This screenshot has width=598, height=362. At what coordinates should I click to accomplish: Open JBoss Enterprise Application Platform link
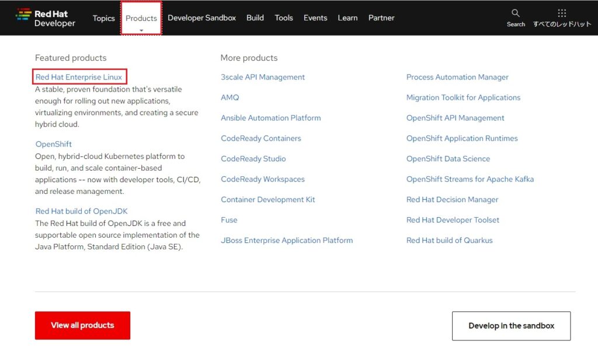coord(287,241)
